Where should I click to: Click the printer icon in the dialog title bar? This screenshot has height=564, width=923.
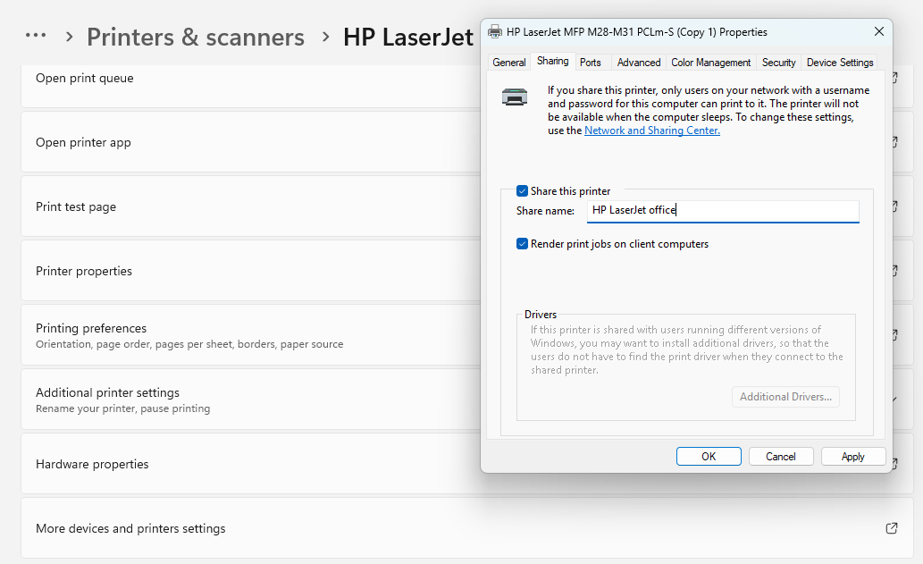coord(495,32)
